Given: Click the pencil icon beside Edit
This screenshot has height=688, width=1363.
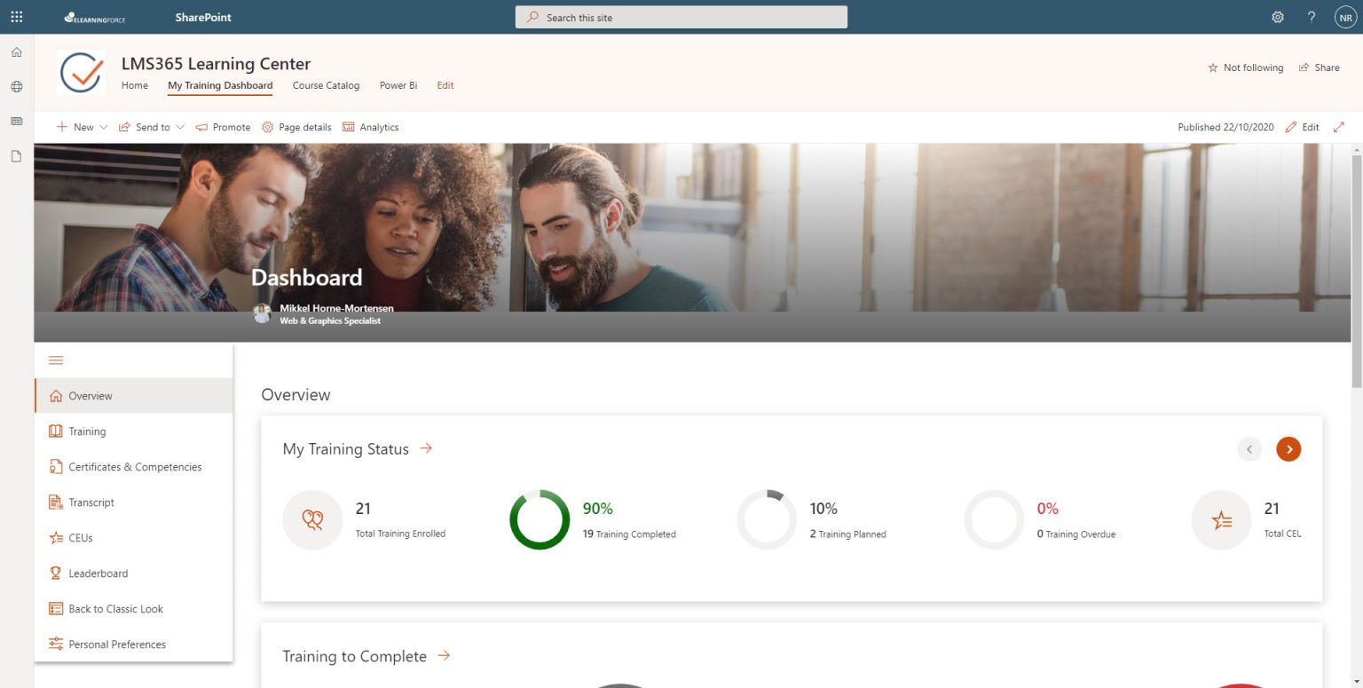Looking at the screenshot, I should [1291, 127].
